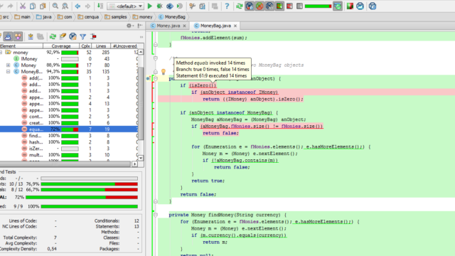This screenshot has width=455, height=256.
Task: Refresh coverage in Clover panel toolbar
Action: coord(53,36)
